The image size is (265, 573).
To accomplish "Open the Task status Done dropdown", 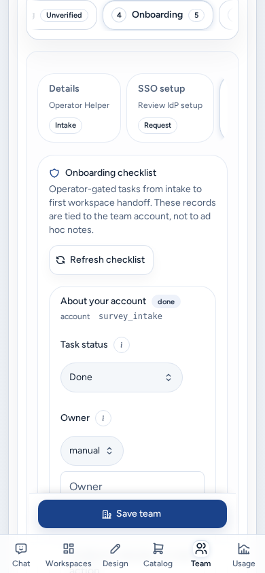I will (x=122, y=377).
